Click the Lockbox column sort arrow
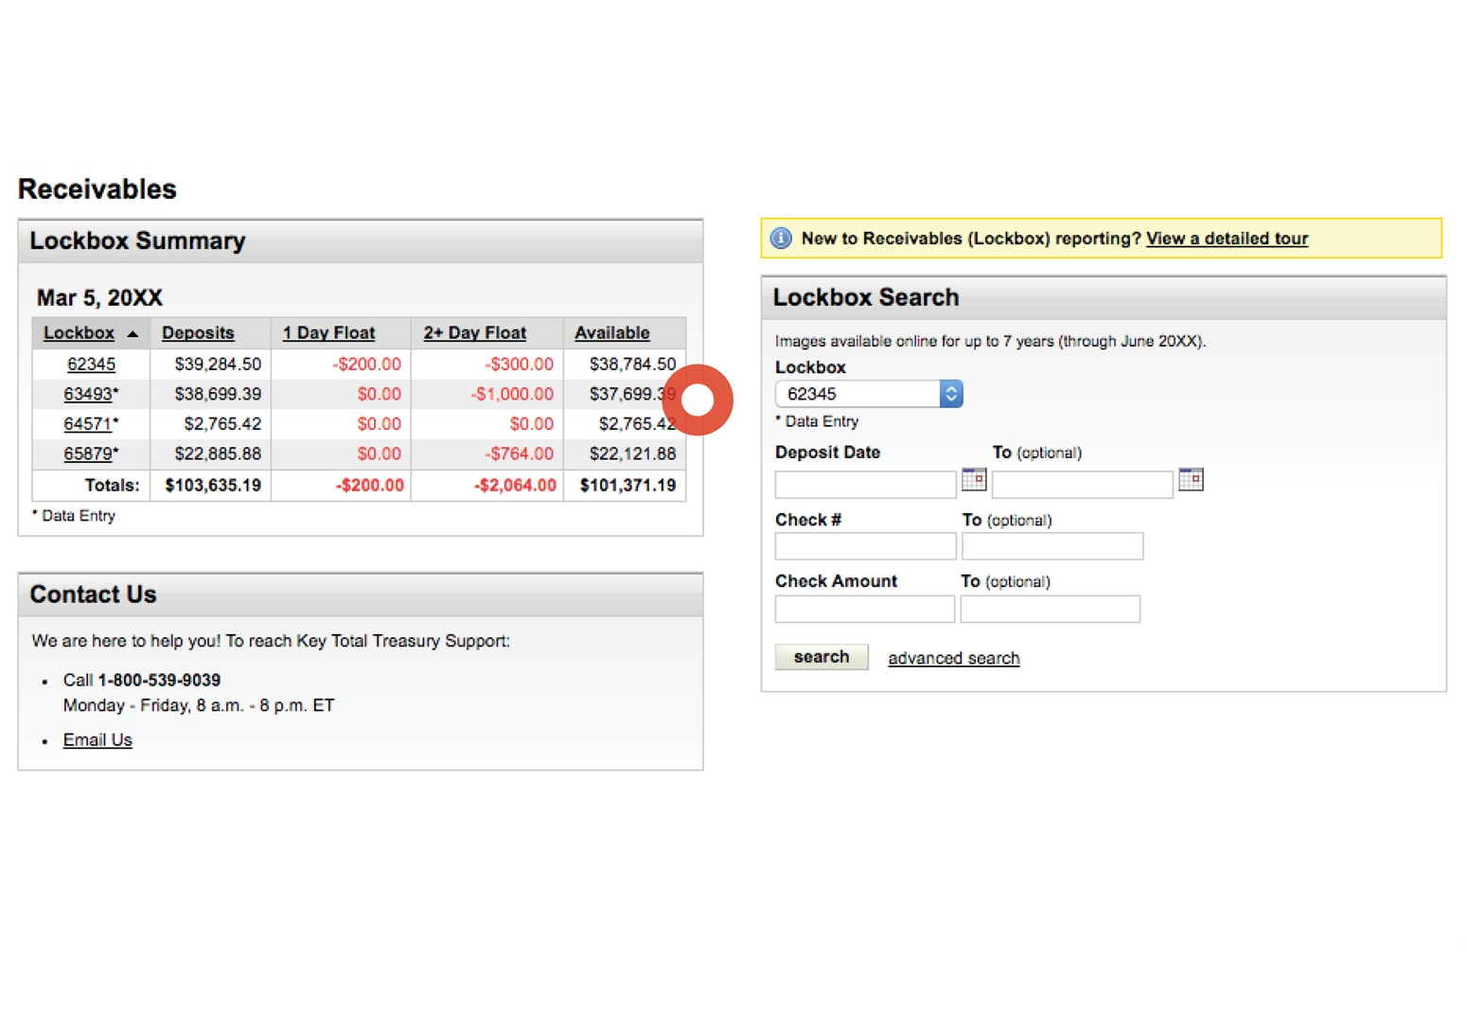 coord(133,333)
